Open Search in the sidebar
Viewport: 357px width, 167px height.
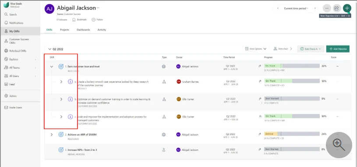click(x=11, y=14)
